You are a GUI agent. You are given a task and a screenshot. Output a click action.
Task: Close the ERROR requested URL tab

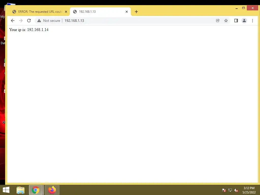tap(66, 12)
